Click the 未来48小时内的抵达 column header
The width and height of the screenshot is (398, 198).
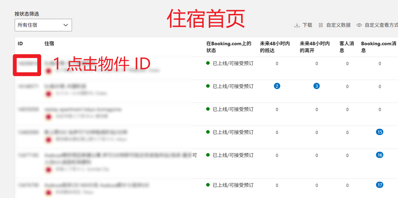[x=275, y=47]
